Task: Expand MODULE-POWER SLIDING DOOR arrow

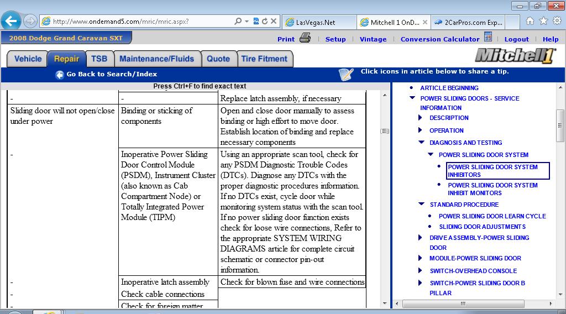Action: 420,258
